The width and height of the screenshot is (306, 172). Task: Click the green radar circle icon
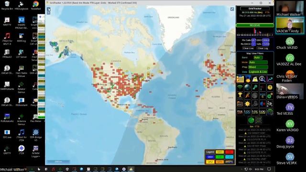[251, 120]
